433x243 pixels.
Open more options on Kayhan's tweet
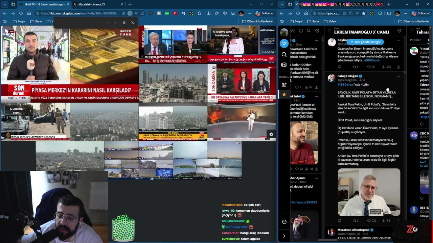coord(398,40)
